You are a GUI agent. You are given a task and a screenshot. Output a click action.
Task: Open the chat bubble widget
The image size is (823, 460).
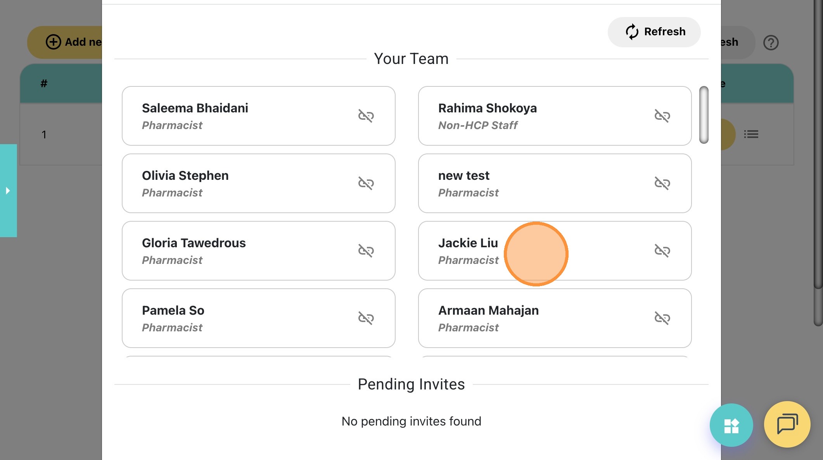[787, 424]
